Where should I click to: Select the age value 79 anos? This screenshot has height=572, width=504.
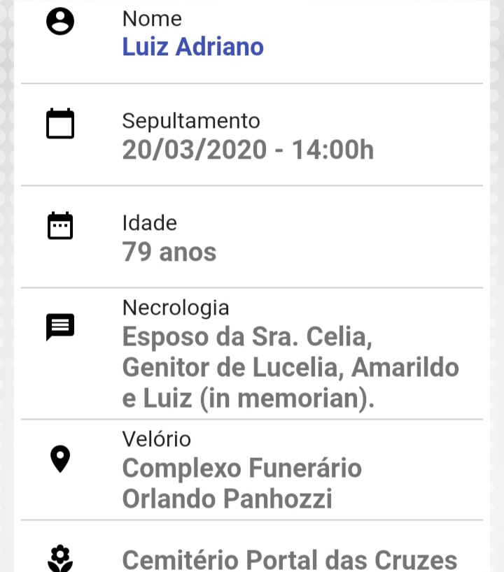point(169,252)
